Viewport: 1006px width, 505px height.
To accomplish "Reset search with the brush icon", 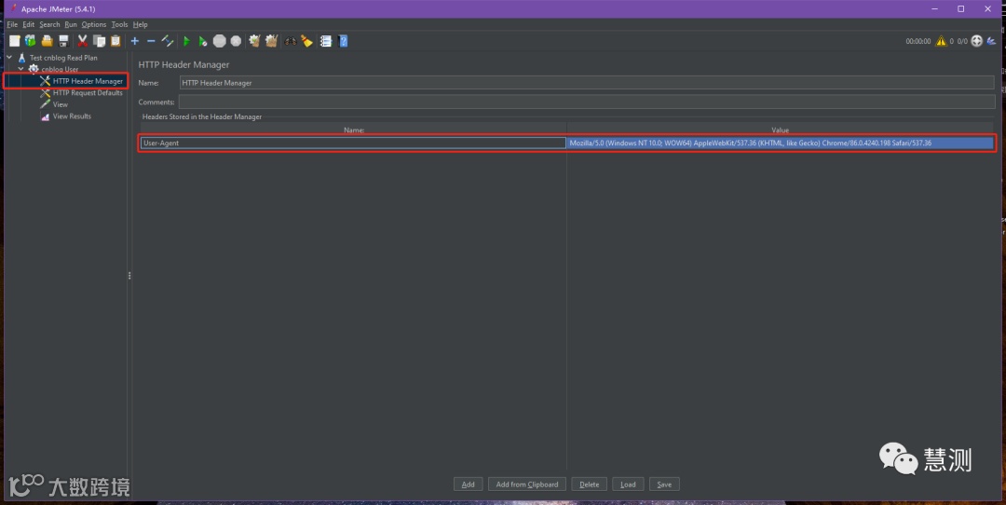I will pos(306,41).
